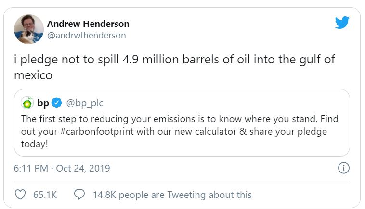Click the bp sunburst logo
The image size is (365, 209).
pyautogui.click(x=27, y=103)
